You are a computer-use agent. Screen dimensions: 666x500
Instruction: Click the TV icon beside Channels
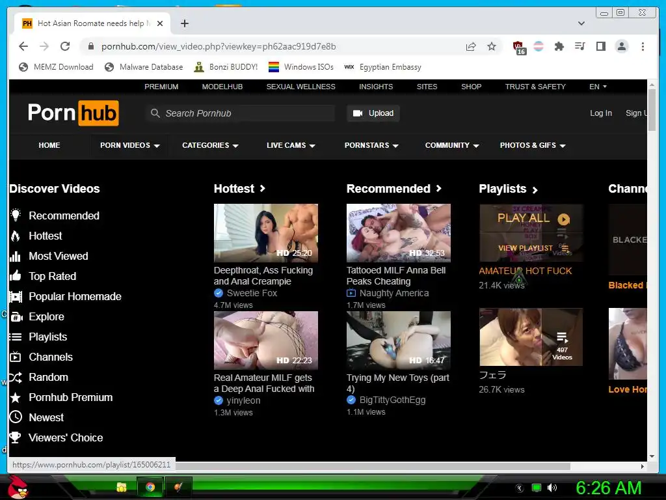16,357
